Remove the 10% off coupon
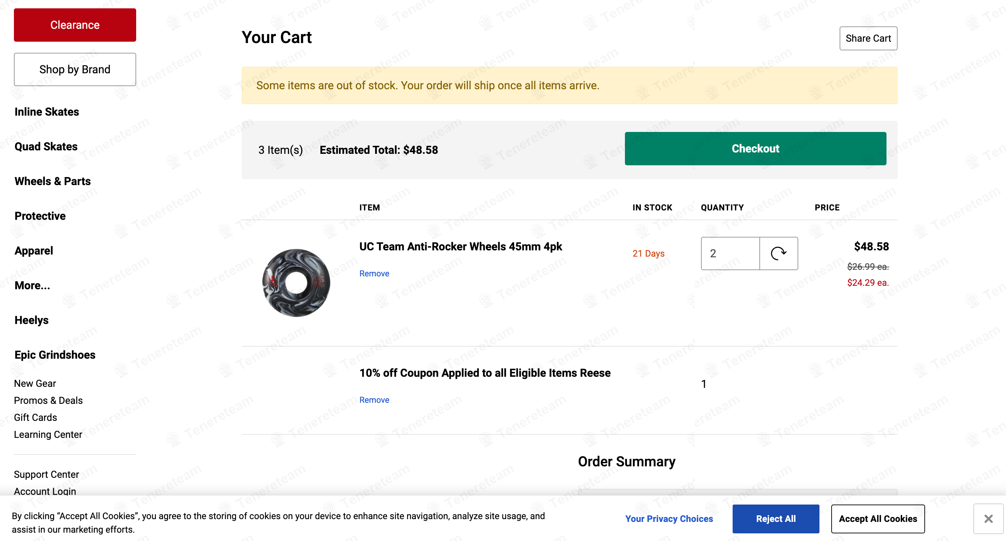Screen dimensions: 1006x541 click(374, 400)
